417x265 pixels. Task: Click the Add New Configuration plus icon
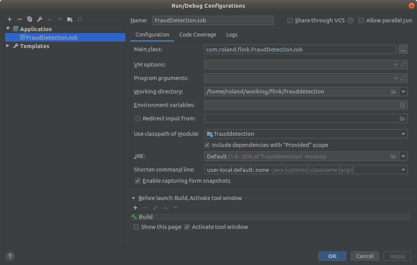coord(10,19)
